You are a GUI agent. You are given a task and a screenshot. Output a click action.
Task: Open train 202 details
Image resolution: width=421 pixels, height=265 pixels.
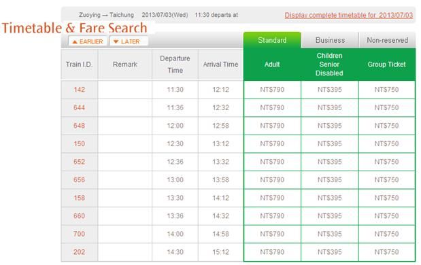(x=79, y=252)
